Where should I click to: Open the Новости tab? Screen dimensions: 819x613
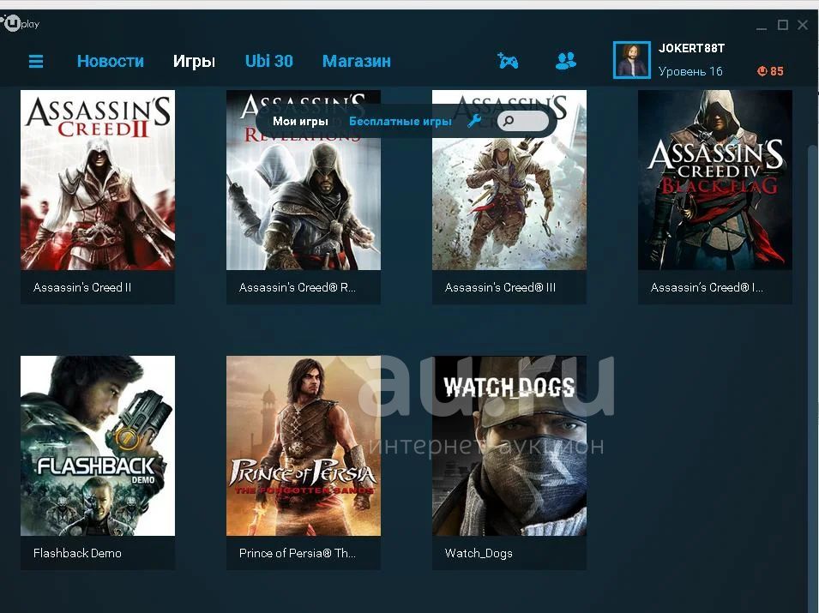pos(111,61)
